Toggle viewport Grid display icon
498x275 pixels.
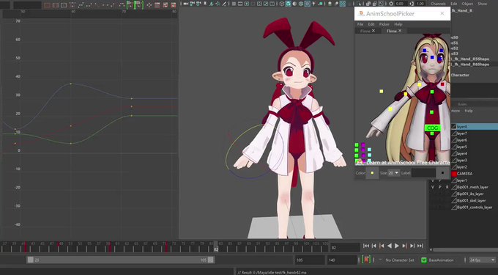coord(234,4)
